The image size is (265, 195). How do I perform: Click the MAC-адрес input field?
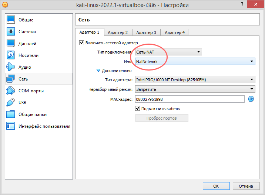pyautogui.click(x=189, y=99)
